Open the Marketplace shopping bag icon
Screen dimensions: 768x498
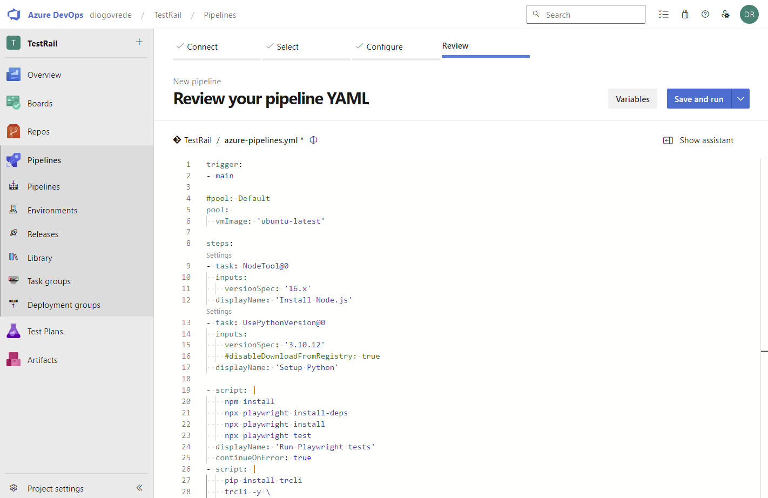685,15
